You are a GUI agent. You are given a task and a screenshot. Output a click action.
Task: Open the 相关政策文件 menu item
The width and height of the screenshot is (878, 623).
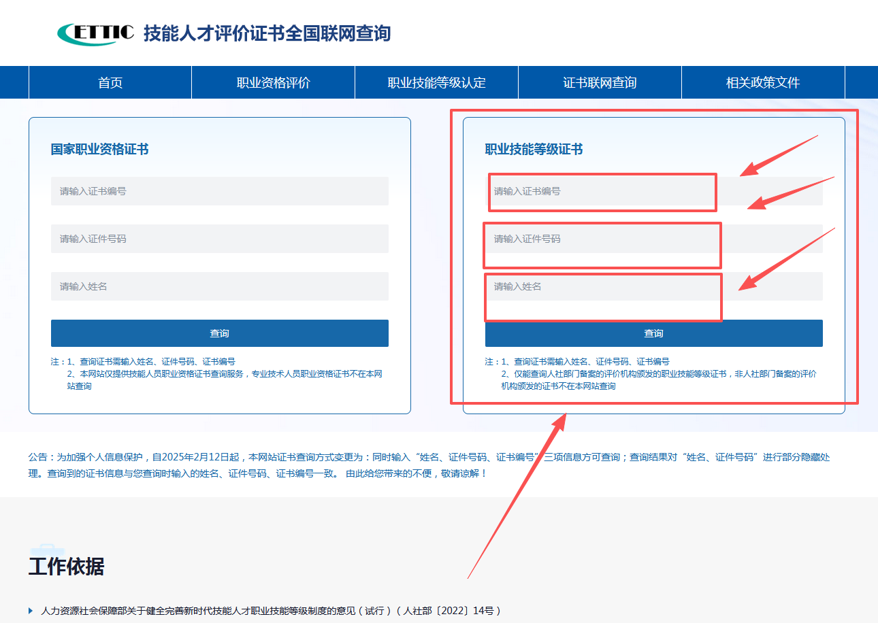(762, 82)
